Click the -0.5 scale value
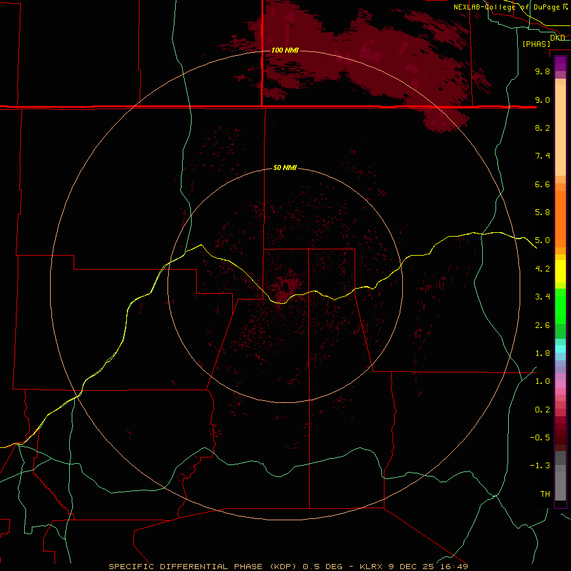 [540, 438]
